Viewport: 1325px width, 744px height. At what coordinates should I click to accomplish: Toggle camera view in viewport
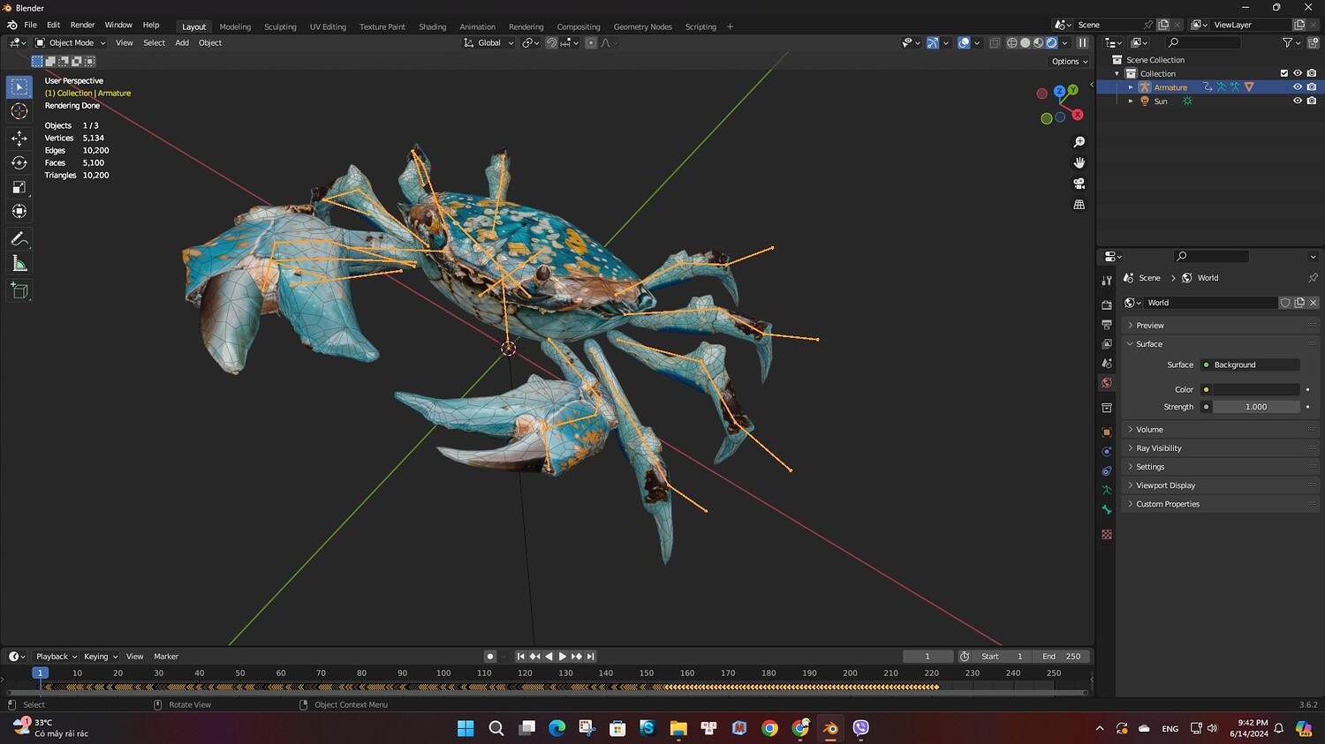(1079, 184)
